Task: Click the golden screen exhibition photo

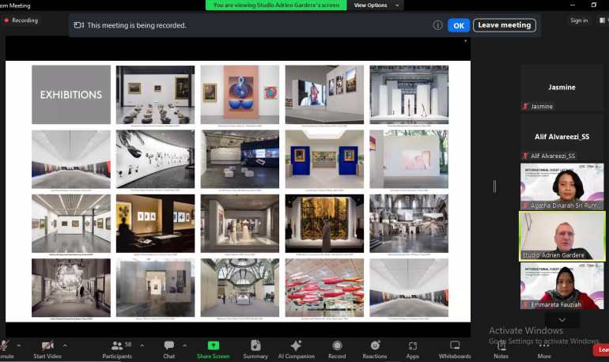Action: (324, 224)
